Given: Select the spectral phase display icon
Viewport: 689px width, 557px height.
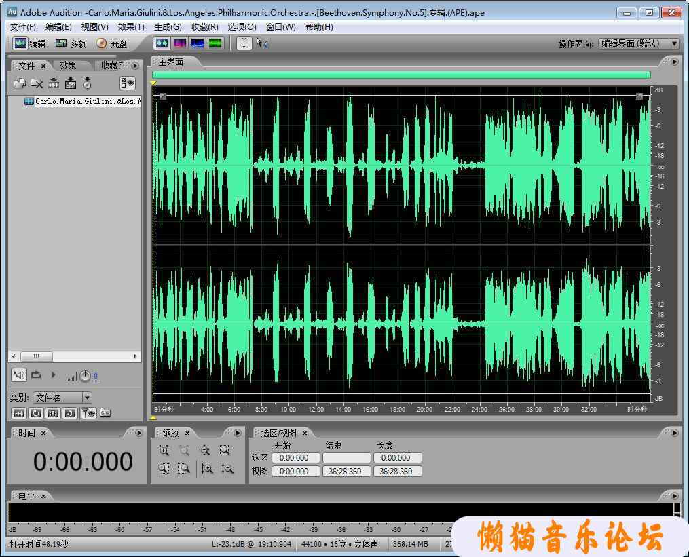Looking at the screenshot, I should click(215, 43).
